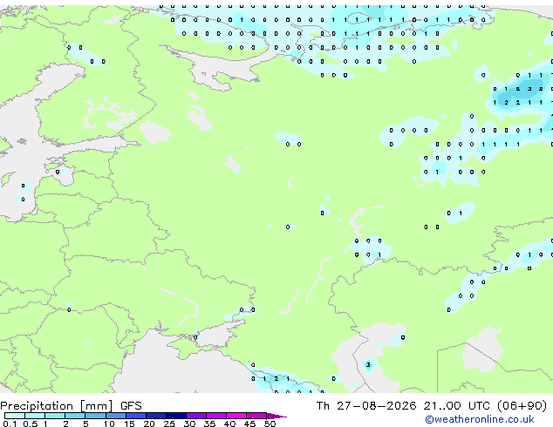This screenshot has width=553, height=427.
Task: Pick the 0.5–1 mm legend swatch
Action: 35,416
